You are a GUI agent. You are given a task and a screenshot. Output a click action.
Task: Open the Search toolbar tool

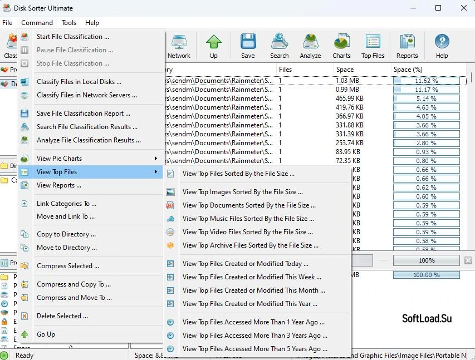click(x=280, y=46)
